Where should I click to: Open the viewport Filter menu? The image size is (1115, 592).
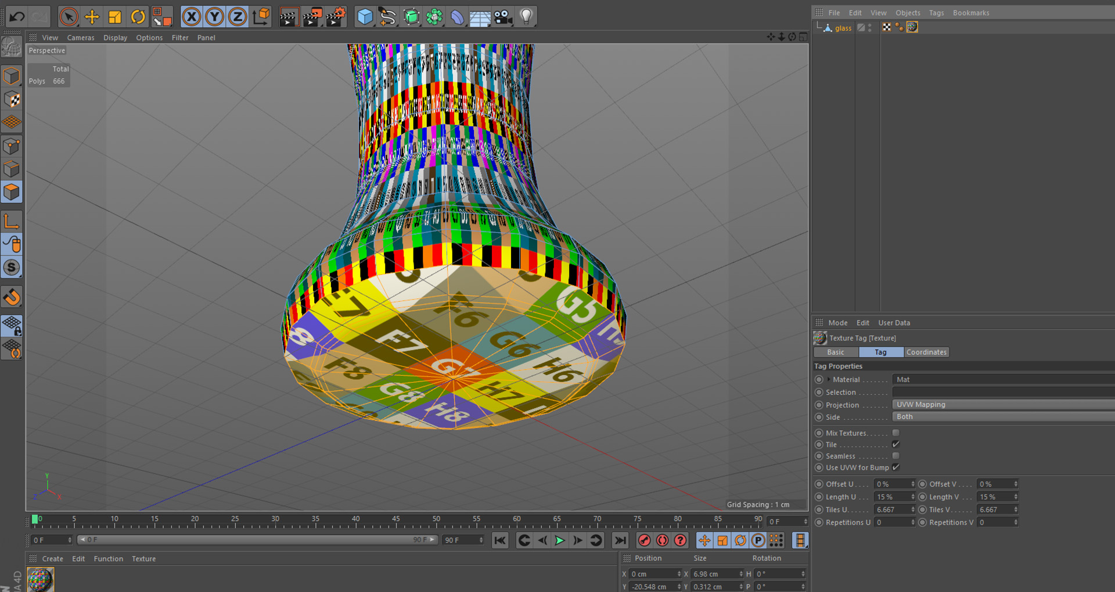pos(180,38)
